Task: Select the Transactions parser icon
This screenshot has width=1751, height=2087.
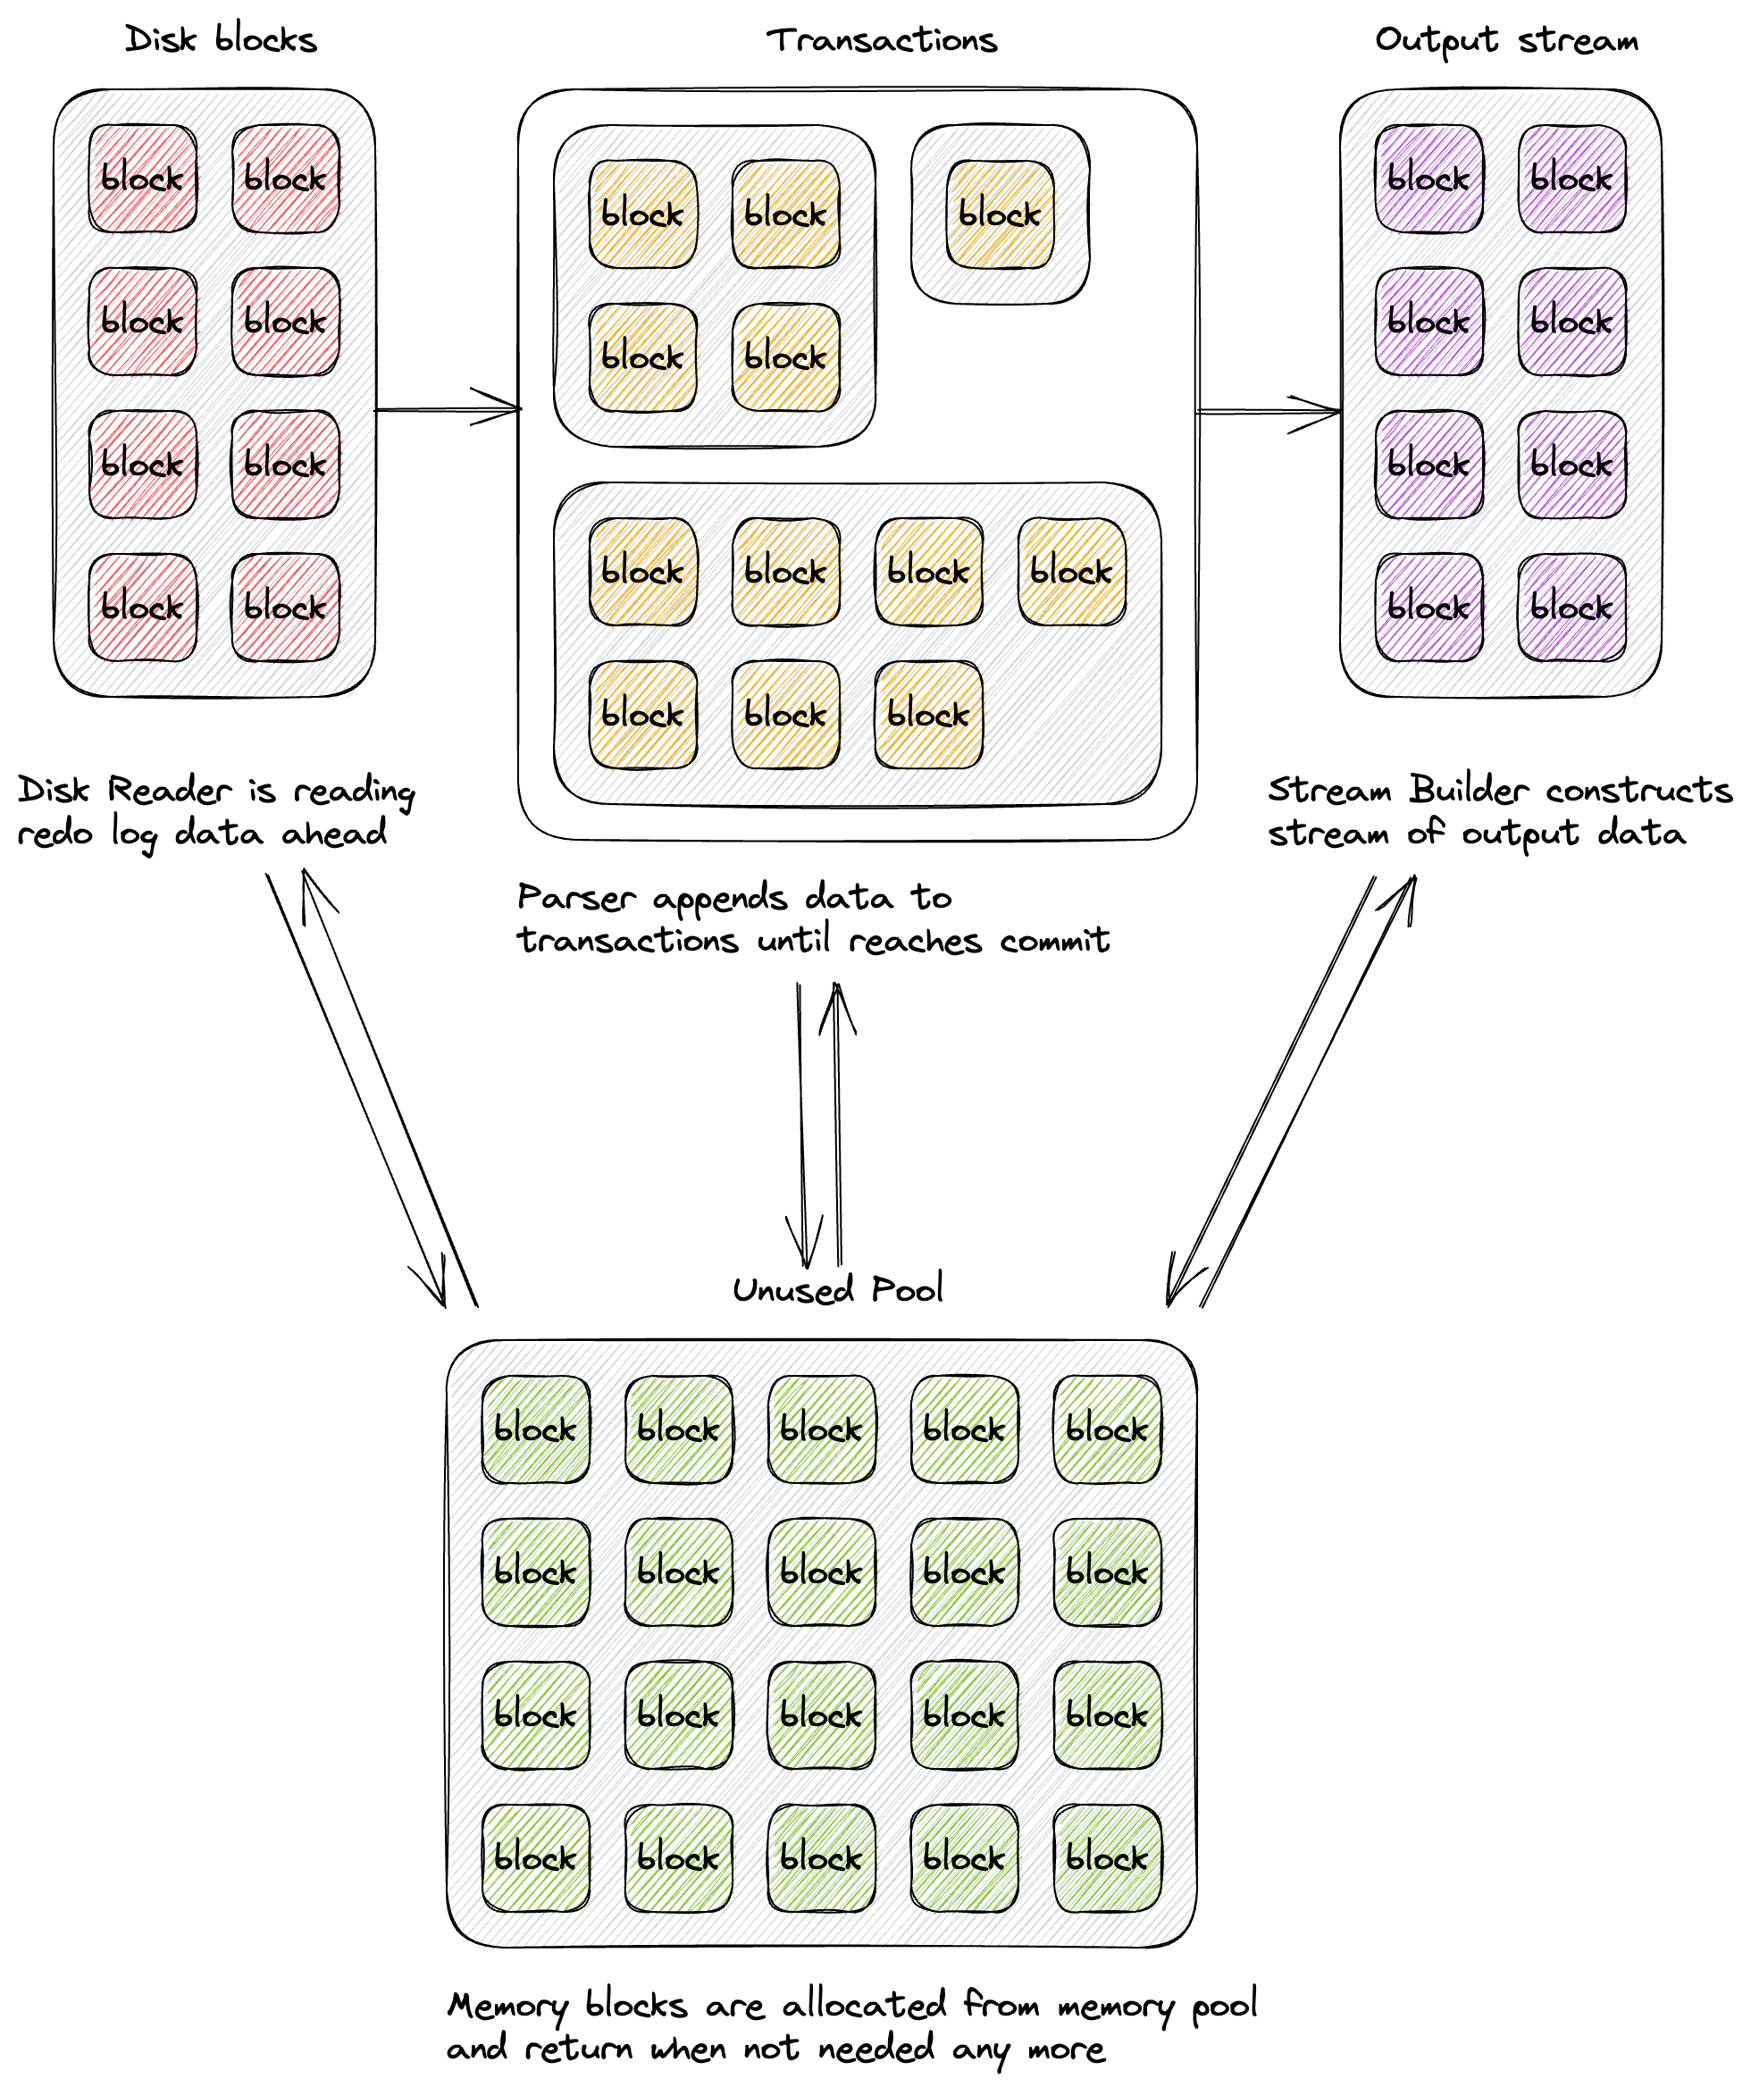Action: coord(877,434)
